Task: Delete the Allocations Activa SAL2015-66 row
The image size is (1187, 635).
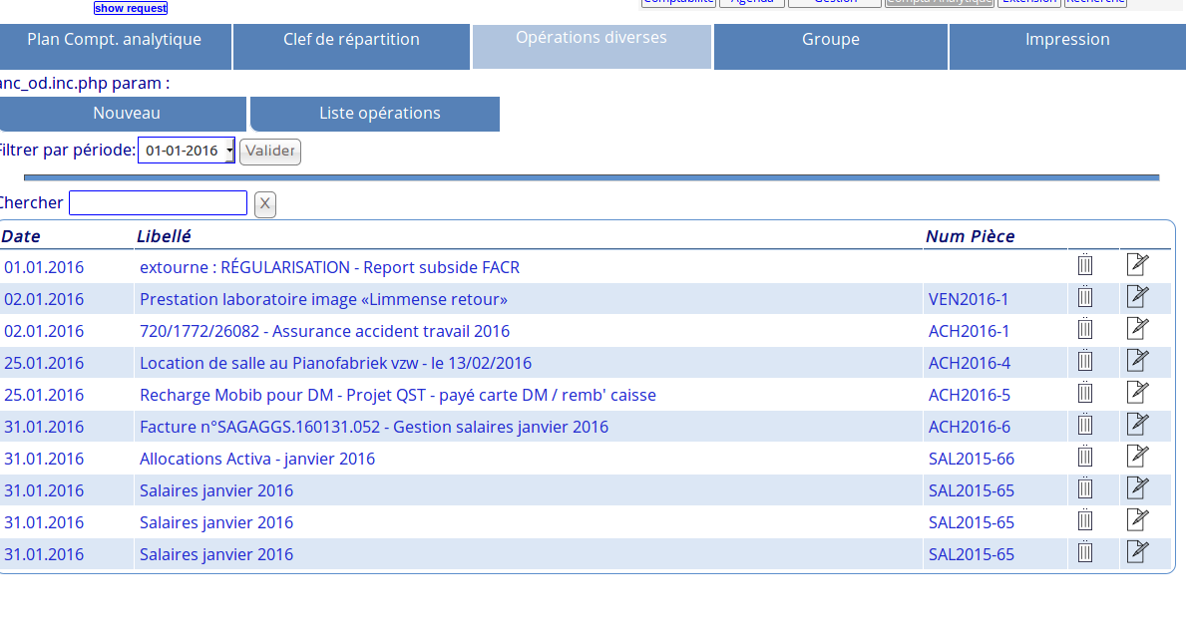Action: [x=1085, y=457]
